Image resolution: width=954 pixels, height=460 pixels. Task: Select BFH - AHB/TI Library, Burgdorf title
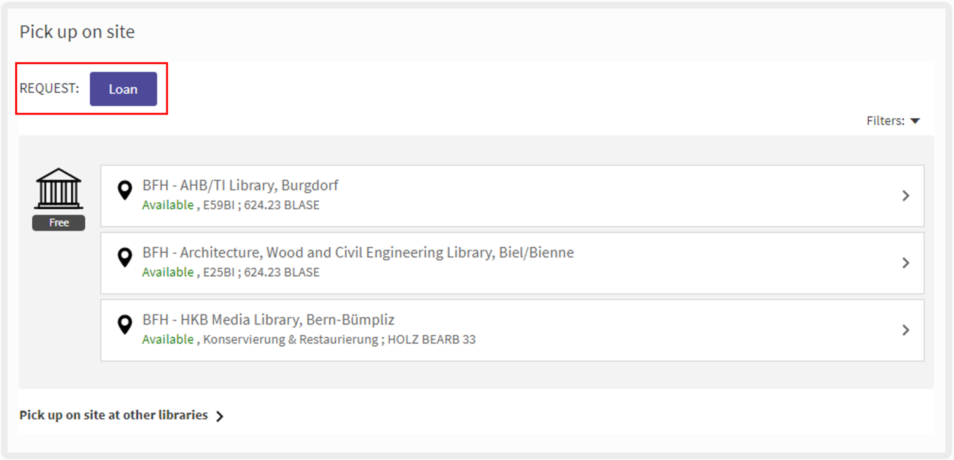240,186
